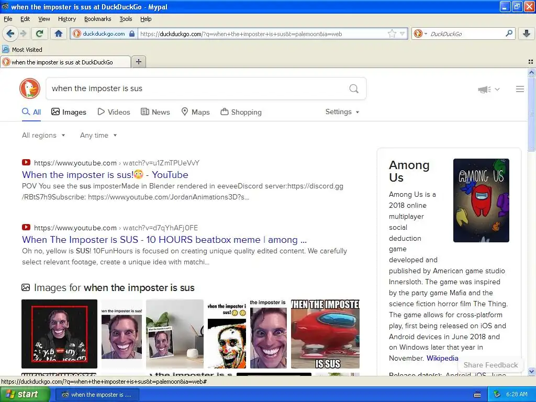Switch to the News tab

(x=155, y=112)
